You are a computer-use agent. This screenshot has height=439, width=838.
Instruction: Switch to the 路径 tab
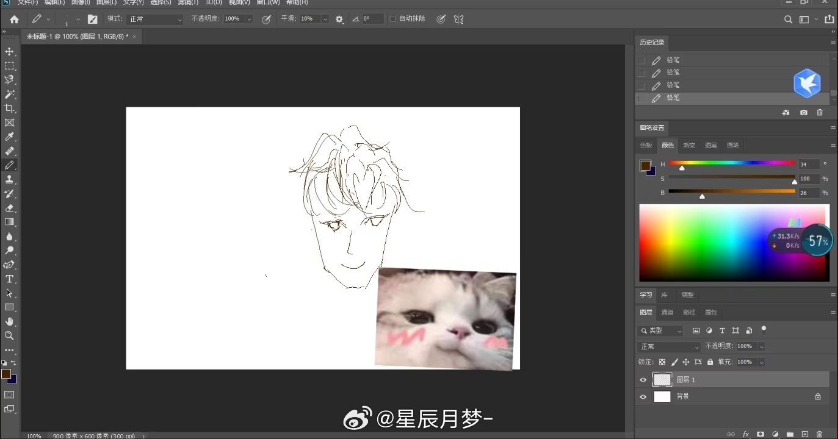point(689,312)
